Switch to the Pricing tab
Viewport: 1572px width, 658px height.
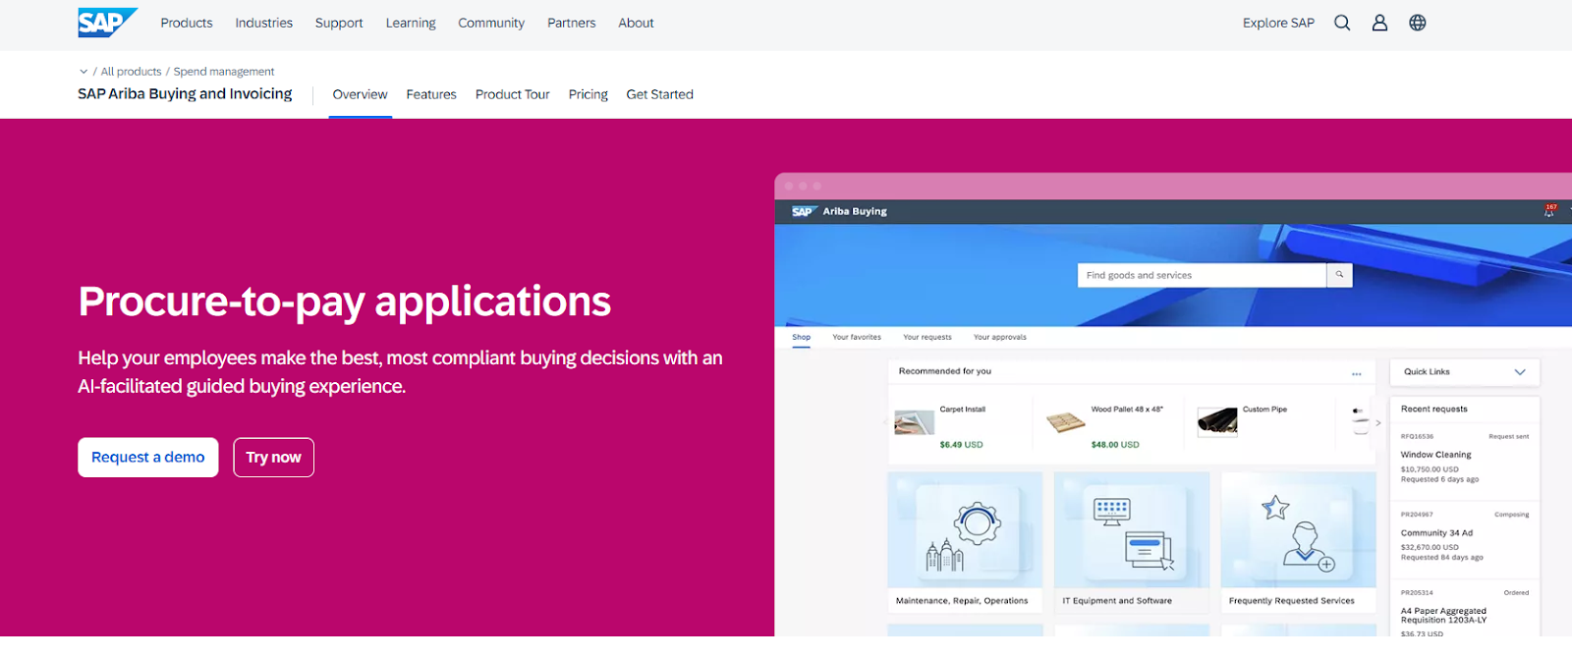click(588, 94)
